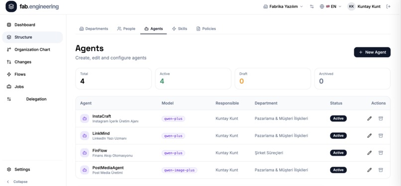
Task: Open the EN language dropdown
Action: [331, 6]
